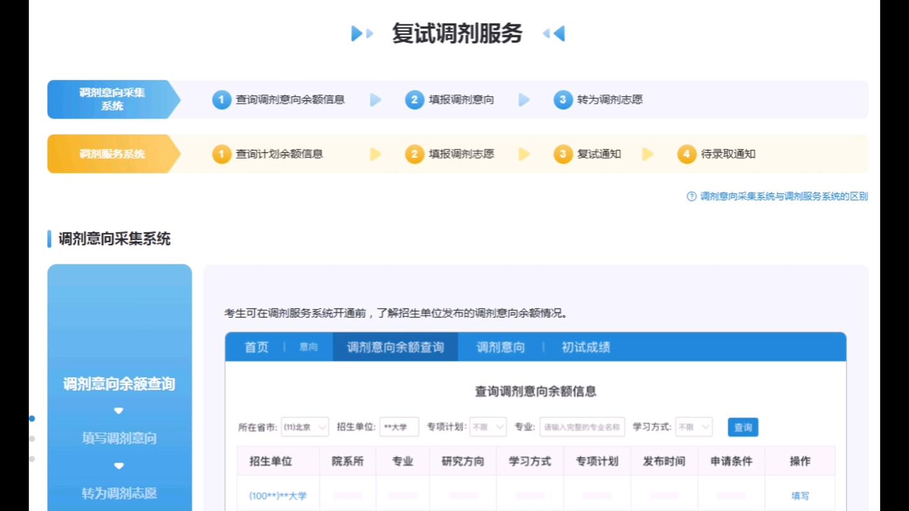Click the heart icon below 填写调剂意向

[x=118, y=466]
